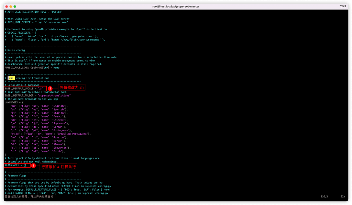352x205 pixels.
Task: Click the red annotation circle numbered 1
Action: [x=50, y=89]
